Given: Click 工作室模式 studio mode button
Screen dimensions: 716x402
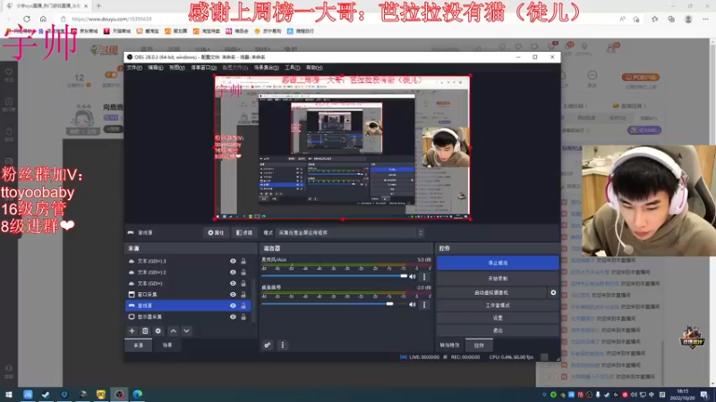Looking at the screenshot, I should pyautogui.click(x=498, y=306).
